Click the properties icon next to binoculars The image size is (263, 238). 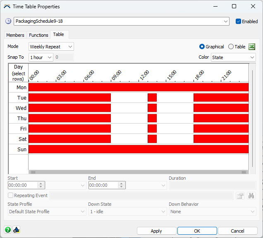click(x=240, y=196)
